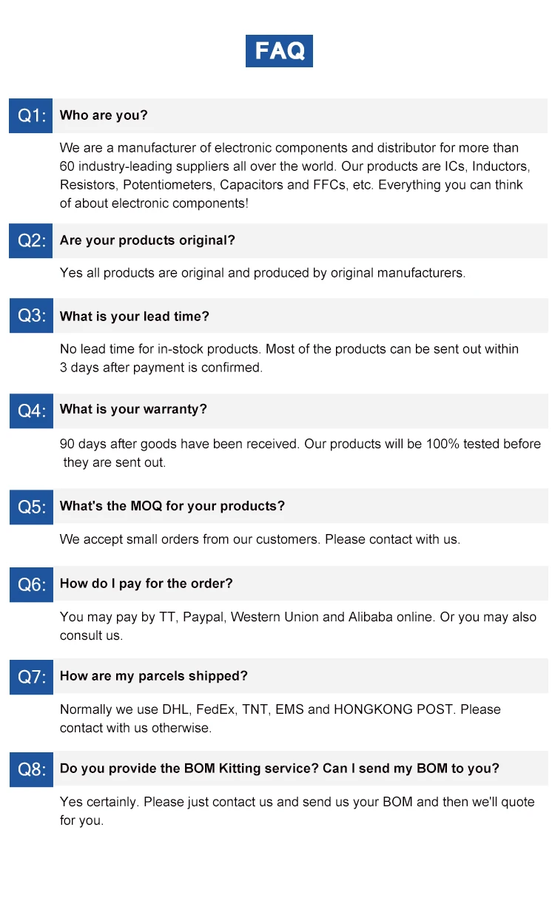The height and width of the screenshot is (898, 555).
Task: Click the Q6 badge
Action: point(31,584)
